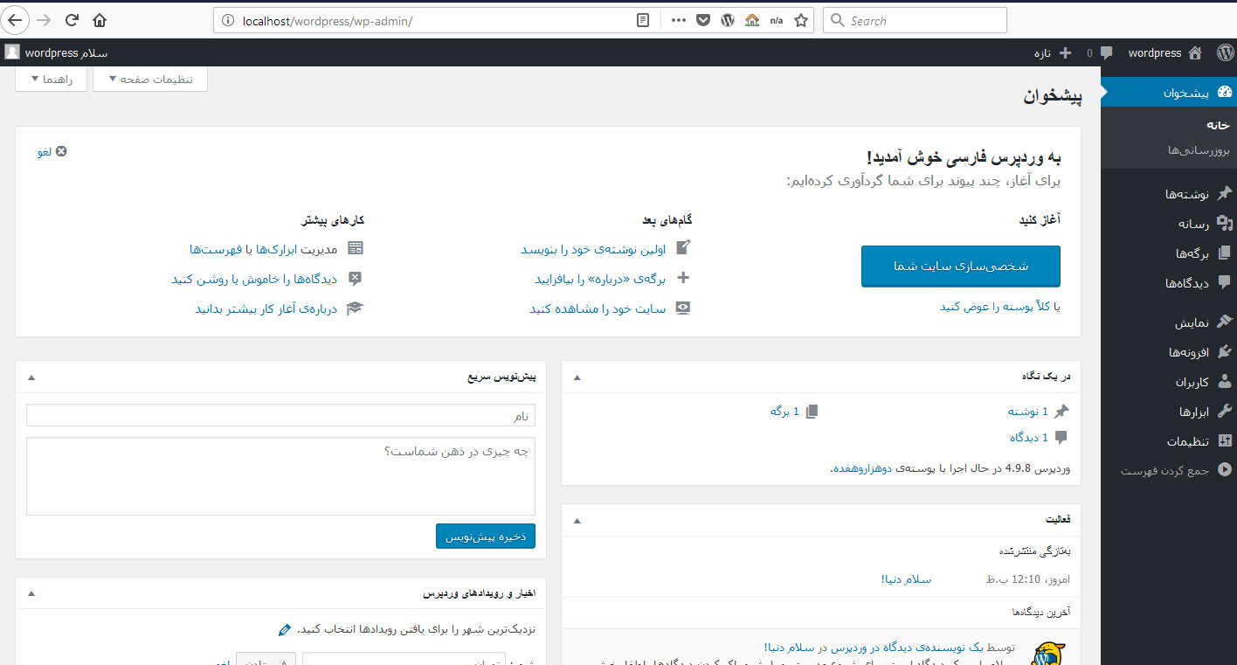This screenshot has width=1237, height=665.
Task: Click the home icon in browser toolbar
Action: point(100,20)
